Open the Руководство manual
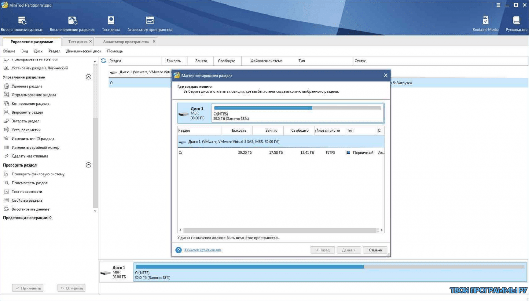Screen dimensions: 529x301 [516, 23]
